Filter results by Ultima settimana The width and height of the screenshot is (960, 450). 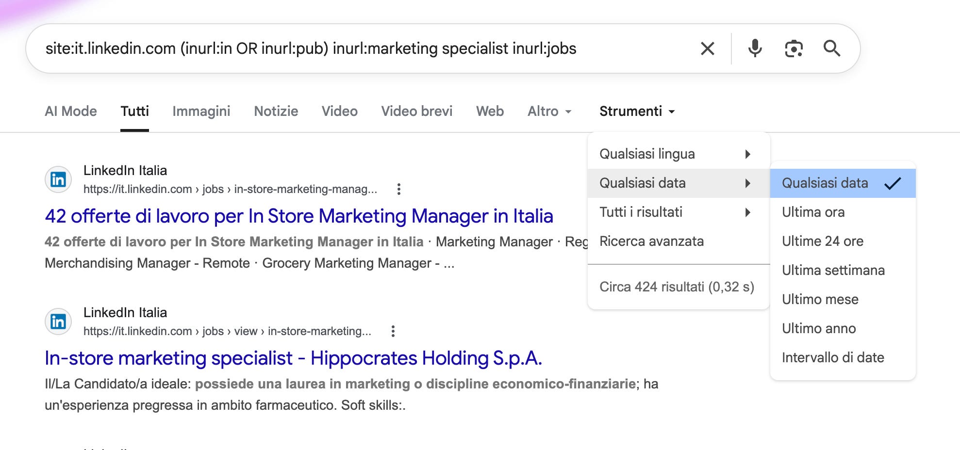pyautogui.click(x=843, y=271)
